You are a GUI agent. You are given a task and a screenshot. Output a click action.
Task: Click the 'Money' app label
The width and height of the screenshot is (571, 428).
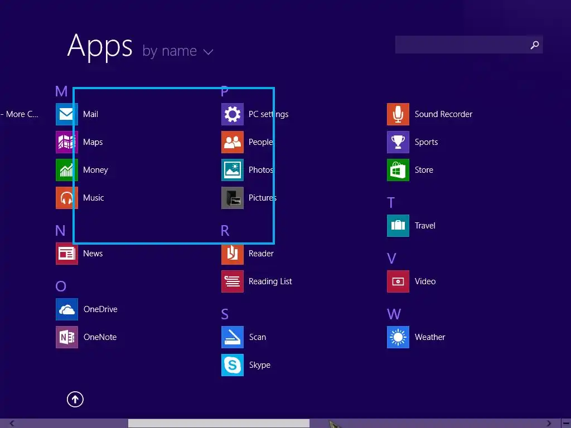pos(95,170)
